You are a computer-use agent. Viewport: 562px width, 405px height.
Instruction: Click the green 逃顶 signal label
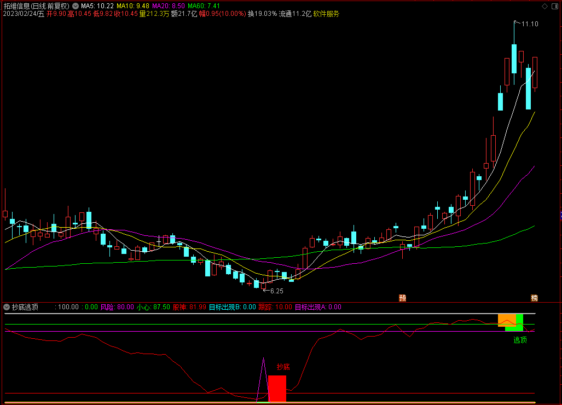(x=520, y=340)
